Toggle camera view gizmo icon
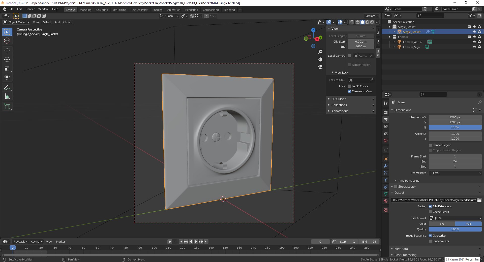The image size is (484, 262). click(x=320, y=67)
